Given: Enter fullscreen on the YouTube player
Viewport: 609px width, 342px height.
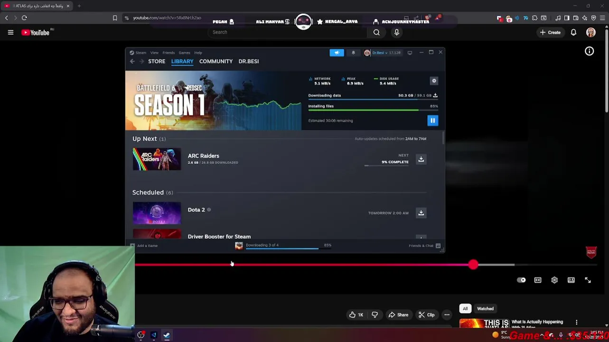Looking at the screenshot, I should click(588, 280).
